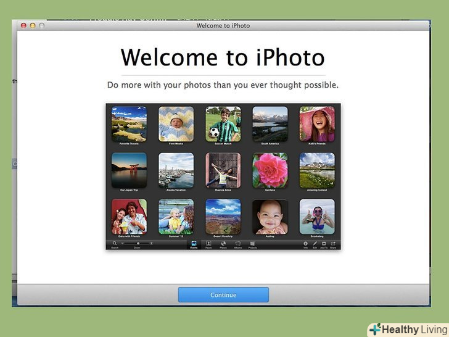Click the Alaska Vacation thumbnail
Screen dimensions: 449x337
pyautogui.click(x=176, y=170)
